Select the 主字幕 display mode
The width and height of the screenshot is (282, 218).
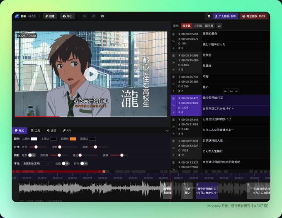tap(198, 26)
